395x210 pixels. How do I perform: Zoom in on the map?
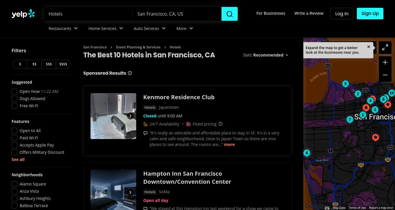point(385,62)
